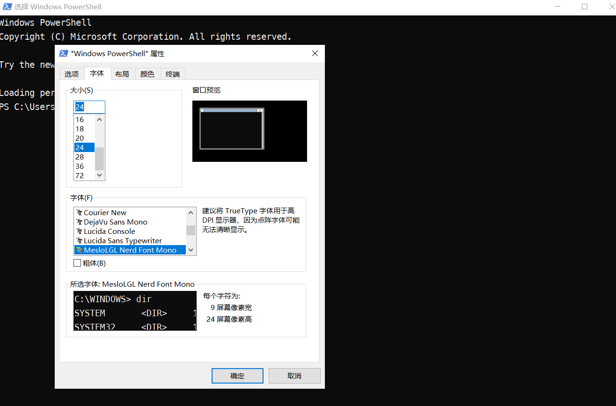Choose the Lucida Sans Typewriter font
This screenshot has width=616, height=406.
point(130,240)
